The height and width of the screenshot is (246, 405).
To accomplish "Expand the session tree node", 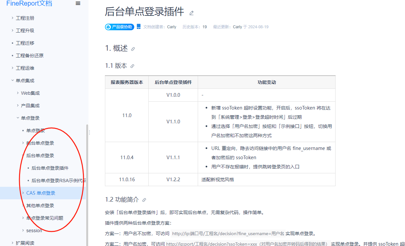I will 23,231.
